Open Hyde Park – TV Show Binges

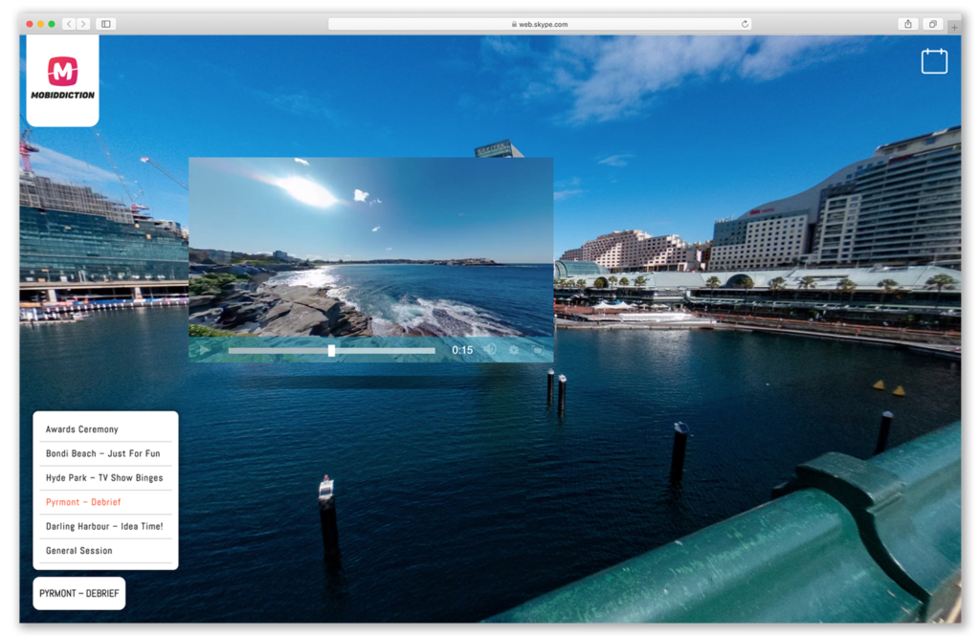pyautogui.click(x=104, y=478)
